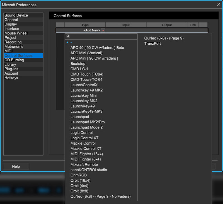The width and height of the screenshot is (223, 204).
Task: Select APC Mini (Vertical) option
Action: (86, 53)
